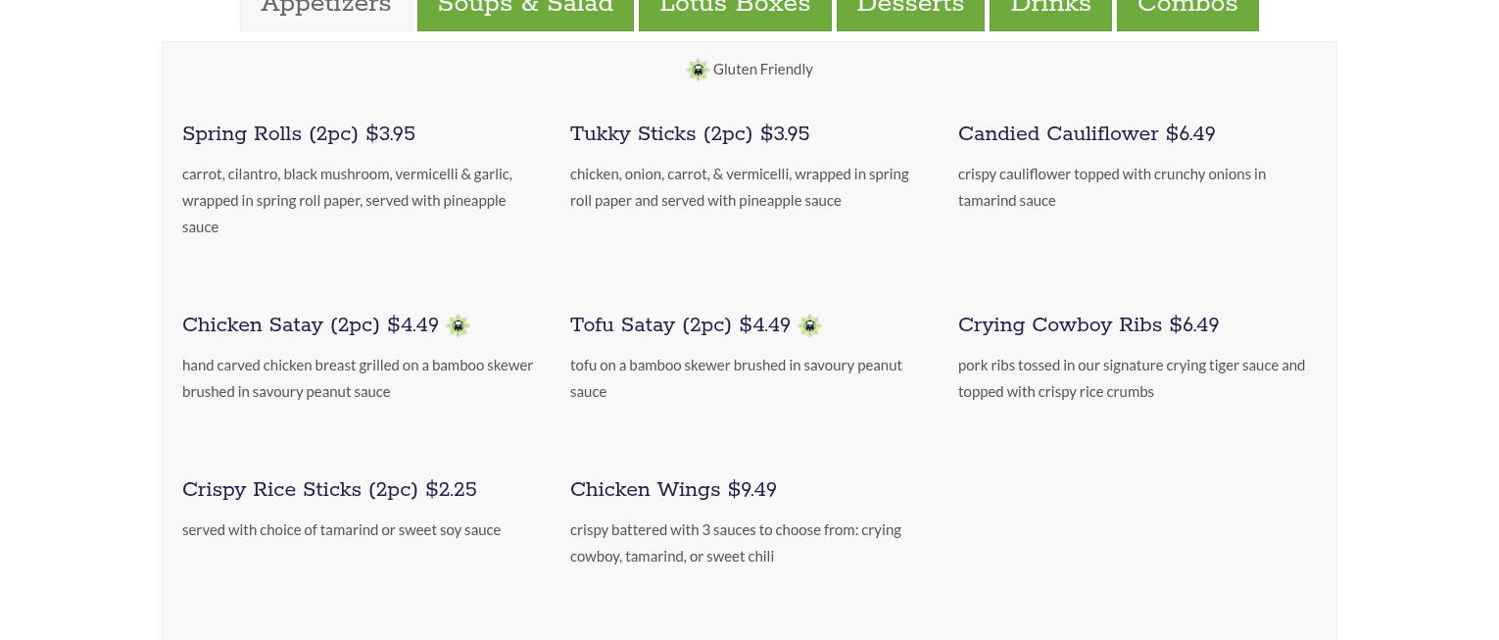Click the Chicken Satay (2pc) heading

pos(311,325)
